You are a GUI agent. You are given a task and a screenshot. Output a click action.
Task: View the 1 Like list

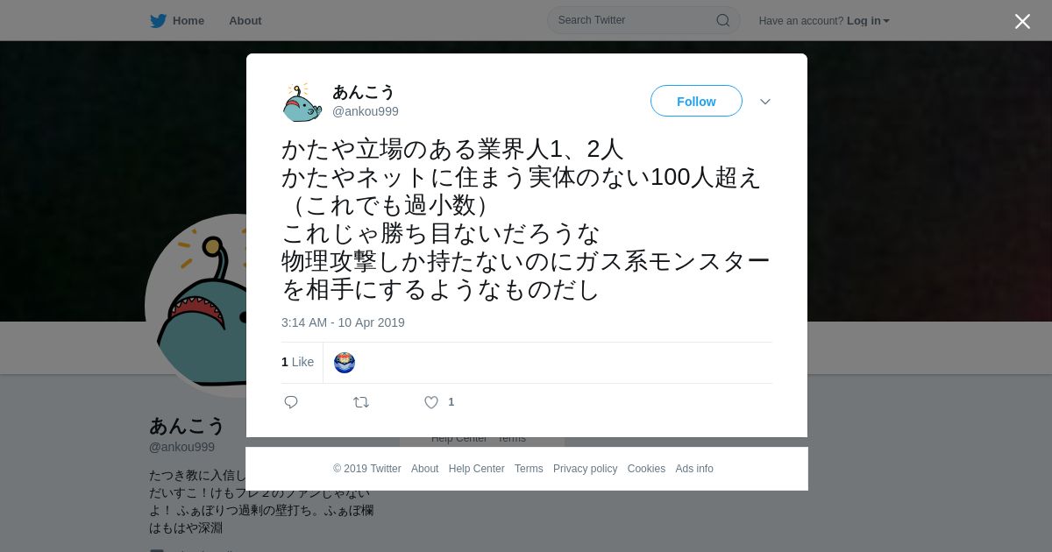pyautogui.click(x=297, y=362)
